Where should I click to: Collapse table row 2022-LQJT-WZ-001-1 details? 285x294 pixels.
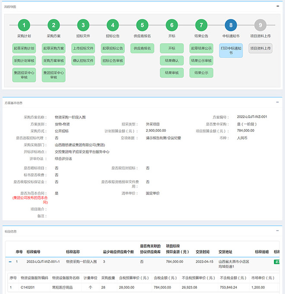point(9,262)
